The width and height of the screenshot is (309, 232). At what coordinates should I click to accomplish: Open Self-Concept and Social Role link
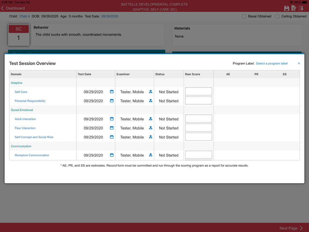click(34, 137)
